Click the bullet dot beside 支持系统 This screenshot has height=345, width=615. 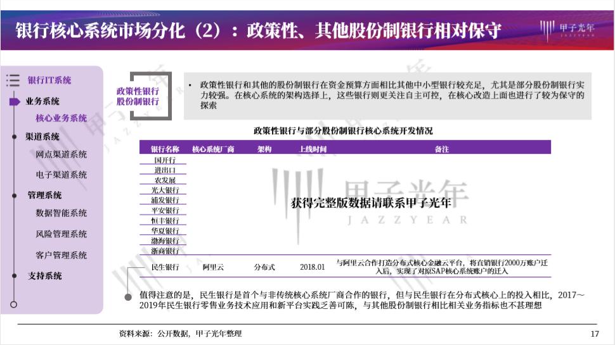tap(14, 276)
